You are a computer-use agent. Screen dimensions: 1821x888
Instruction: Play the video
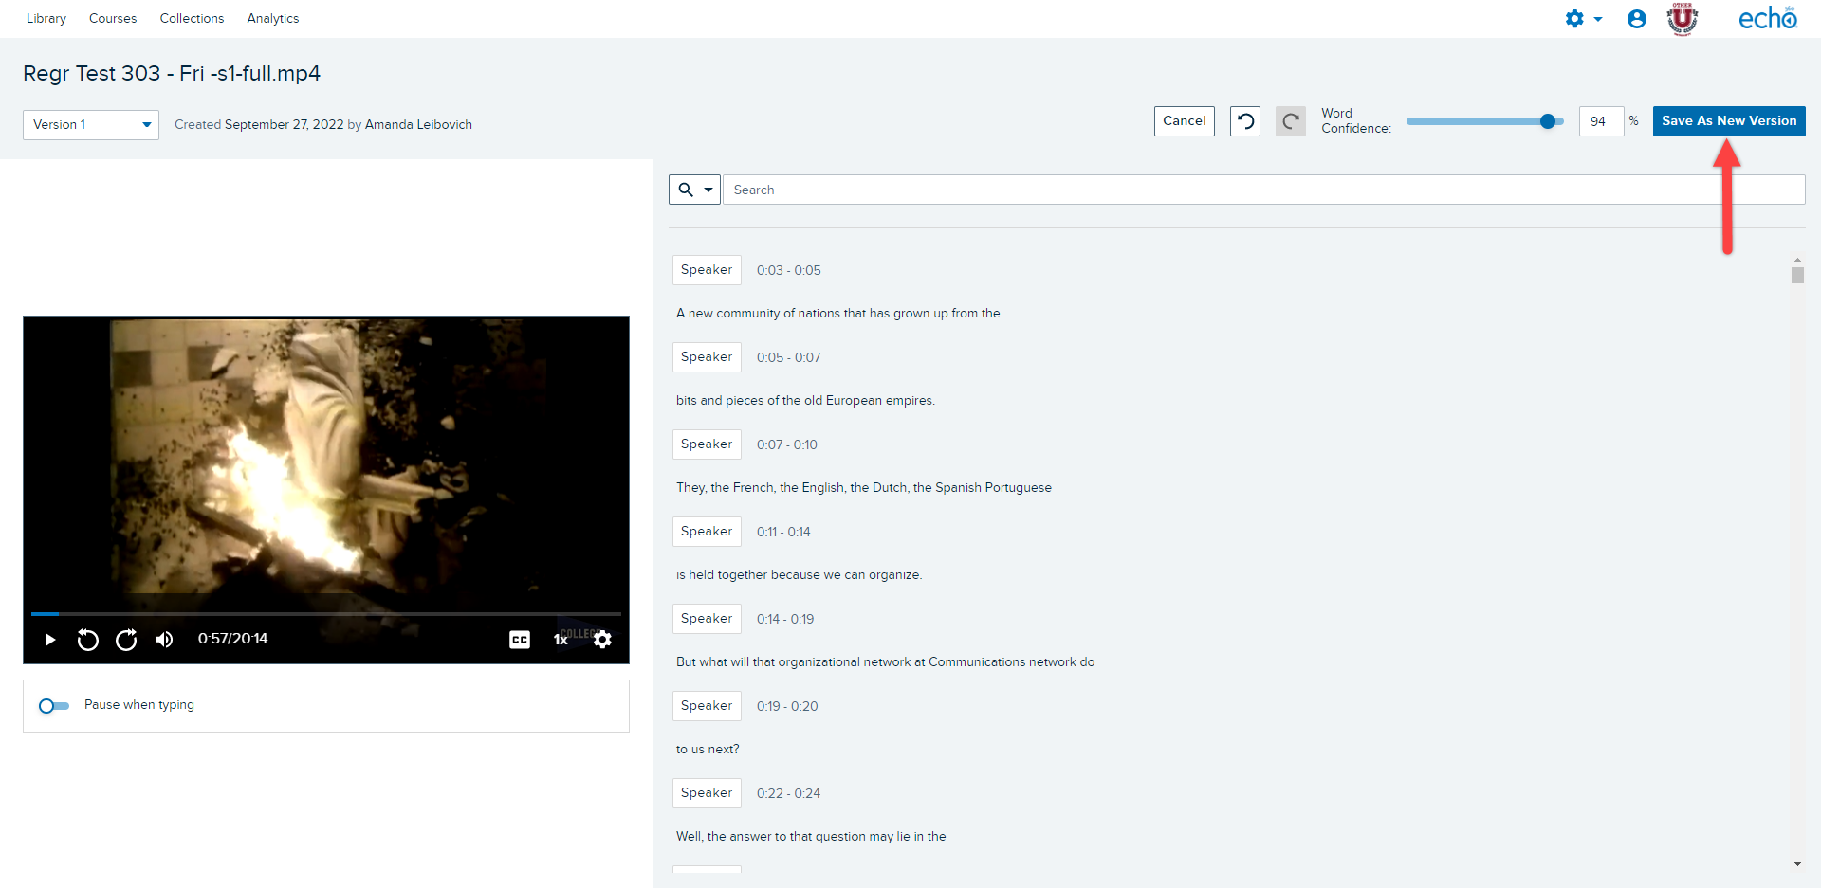pos(50,640)
